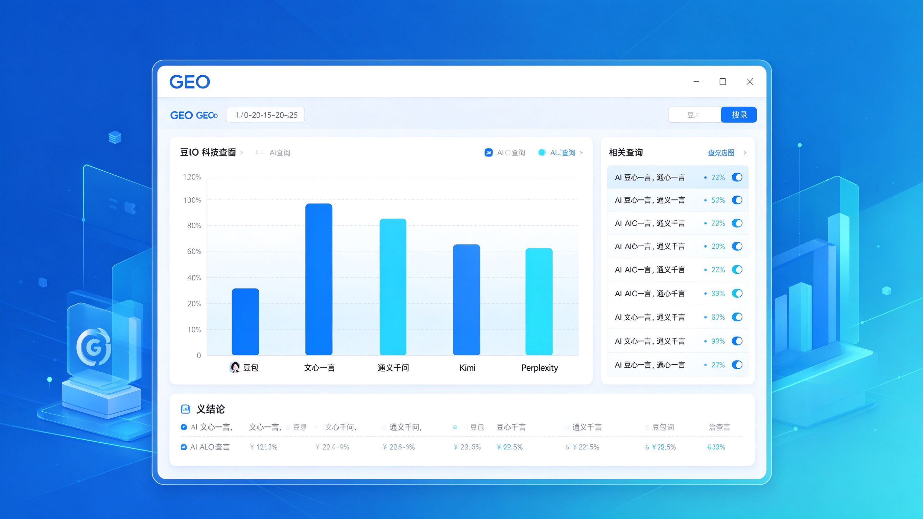This screenshot has width=923, height=519.
Task: Click the small icon left of AI查询 label
Action: pyautogui.click(x=259, y=153)
